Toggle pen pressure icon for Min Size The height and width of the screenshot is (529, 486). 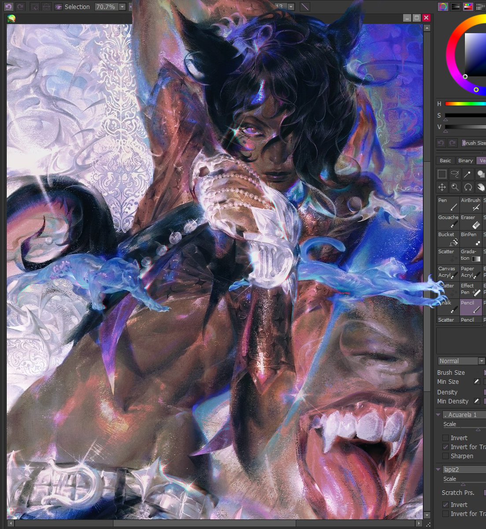coord(477,382)
